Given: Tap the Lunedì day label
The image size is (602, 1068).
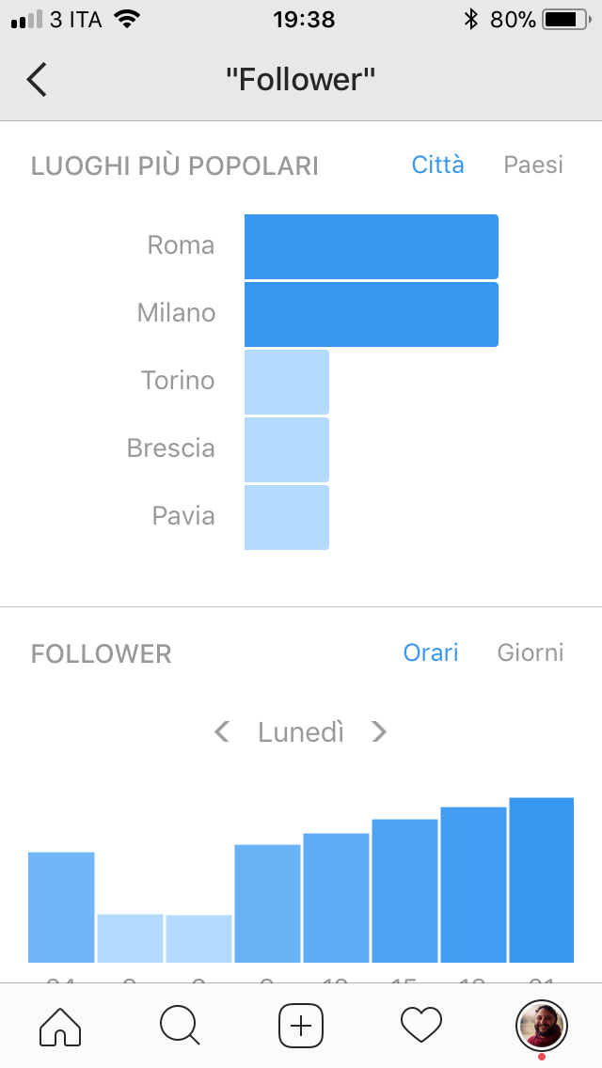Looking at the screenshot, I should (x=301, y=732).
